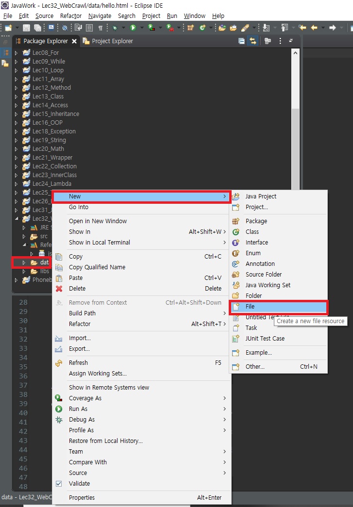Screen dimensions: 353x507
Task: Select the Lec19_String project
Action: [49, 140]
